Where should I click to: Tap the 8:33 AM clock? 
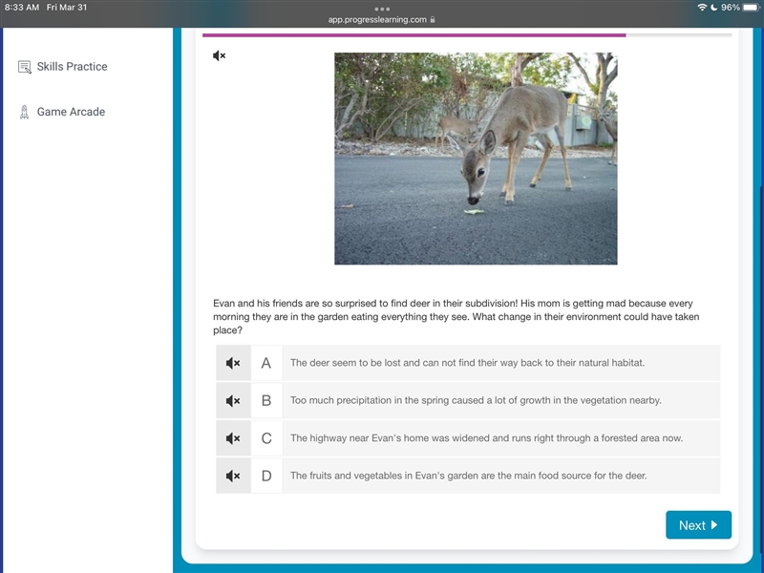21,8
